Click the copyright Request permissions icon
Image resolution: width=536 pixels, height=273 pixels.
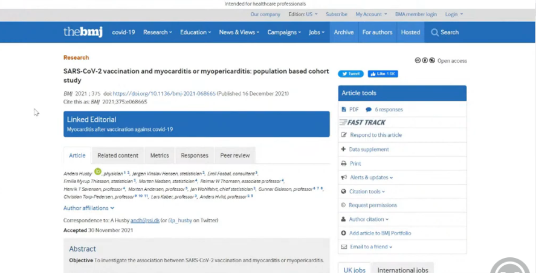click(344, 205)
